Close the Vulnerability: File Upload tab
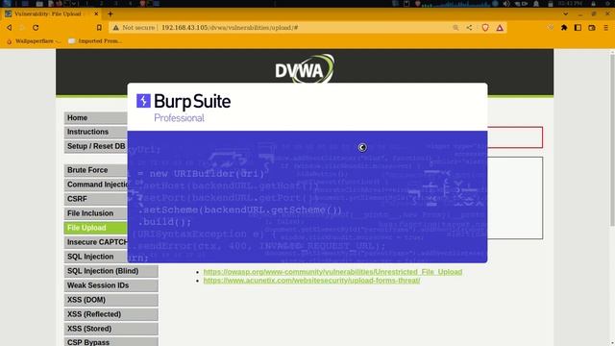Image resolution: width=615 pixels, height=346 pixels. (x=96, y=13)
